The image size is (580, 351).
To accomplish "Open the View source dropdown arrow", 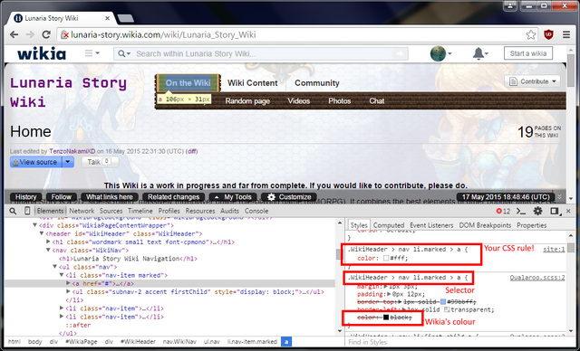I will pos(68,162).
